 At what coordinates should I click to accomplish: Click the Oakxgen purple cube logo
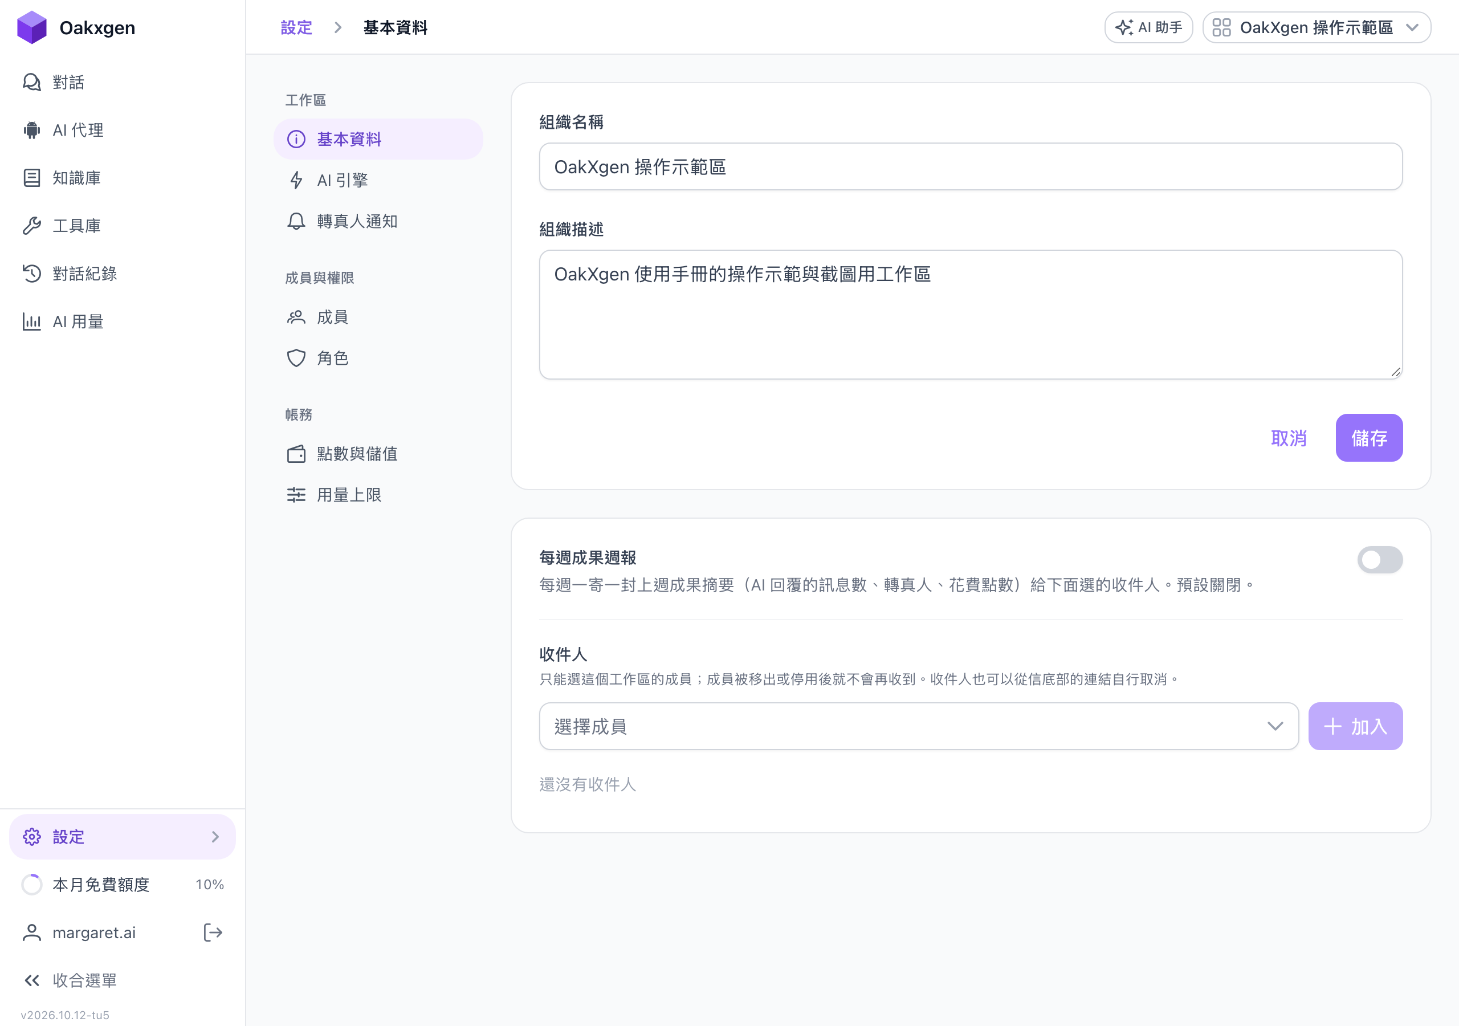(x=32, y=27)
